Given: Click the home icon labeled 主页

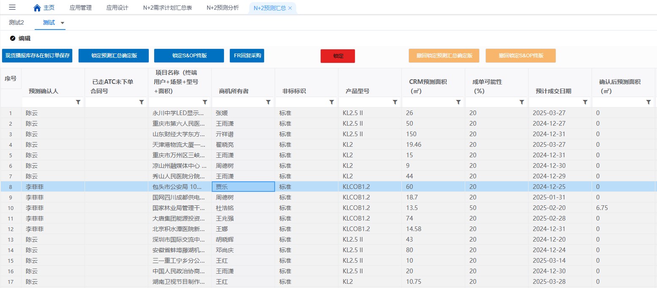Looking at the screenshot, I should (x=37, y=8).
